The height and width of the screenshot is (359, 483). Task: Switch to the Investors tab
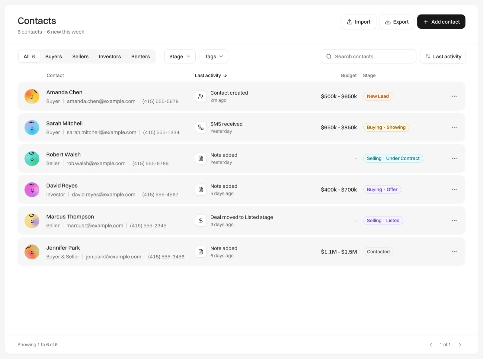110,57
